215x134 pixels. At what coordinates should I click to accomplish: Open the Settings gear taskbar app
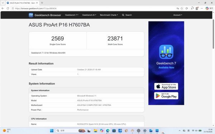coord(145,131)
